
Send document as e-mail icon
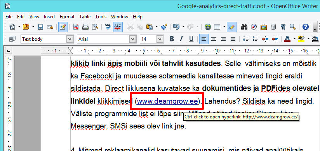(50, 27)
